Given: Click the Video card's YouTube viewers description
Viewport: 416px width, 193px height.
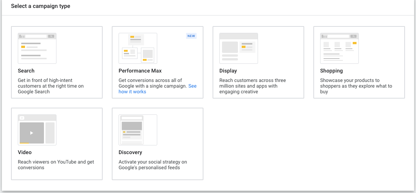Looking at the screenshot, I should tap(56, 165).
